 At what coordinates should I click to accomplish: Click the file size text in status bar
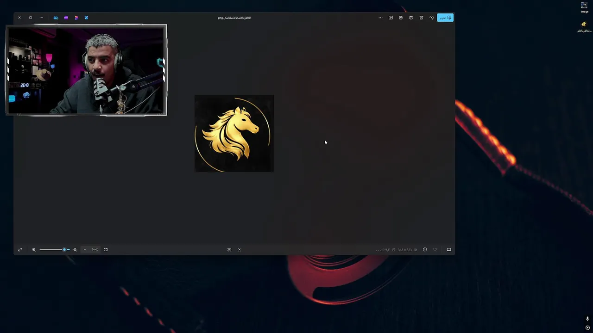[x=383, y=250]
